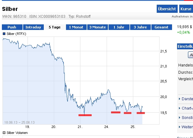Screen dimensions: 193x138
Task: Select the 5 Tage tab
Action: [55, 27]
